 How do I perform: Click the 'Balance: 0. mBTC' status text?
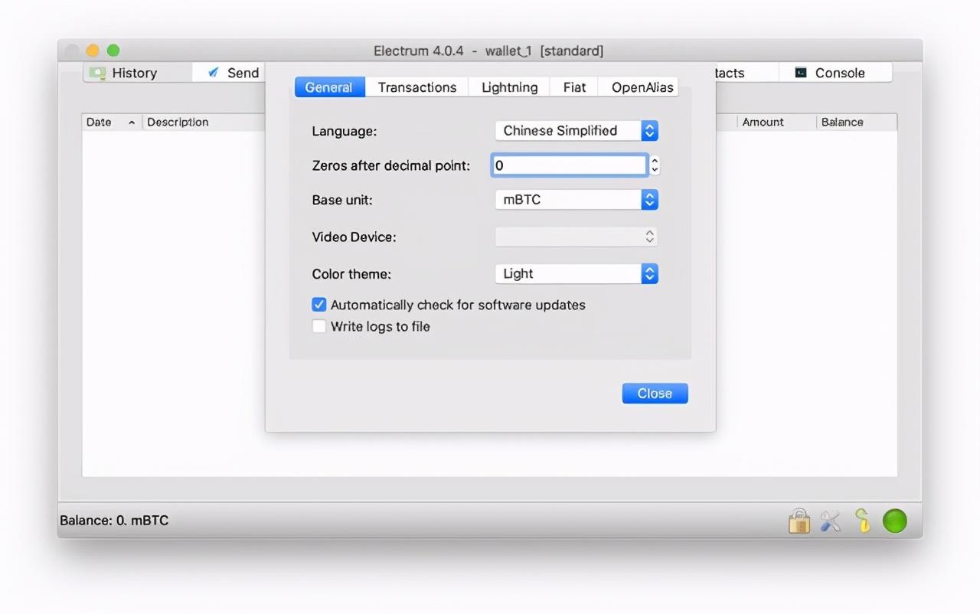114,521
